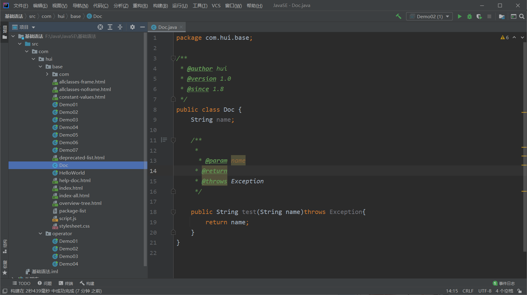Collapse all items in project tree
The image size is (527, 295).
[x=120, y=27]
